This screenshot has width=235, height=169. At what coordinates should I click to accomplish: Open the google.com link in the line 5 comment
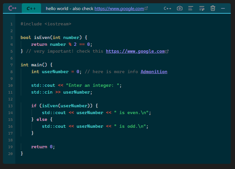click(135, 51)
